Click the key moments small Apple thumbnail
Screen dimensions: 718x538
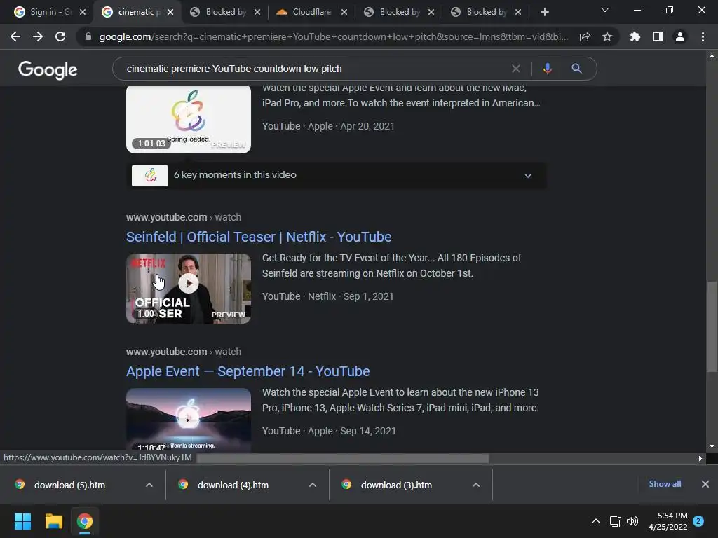[150, 175]
